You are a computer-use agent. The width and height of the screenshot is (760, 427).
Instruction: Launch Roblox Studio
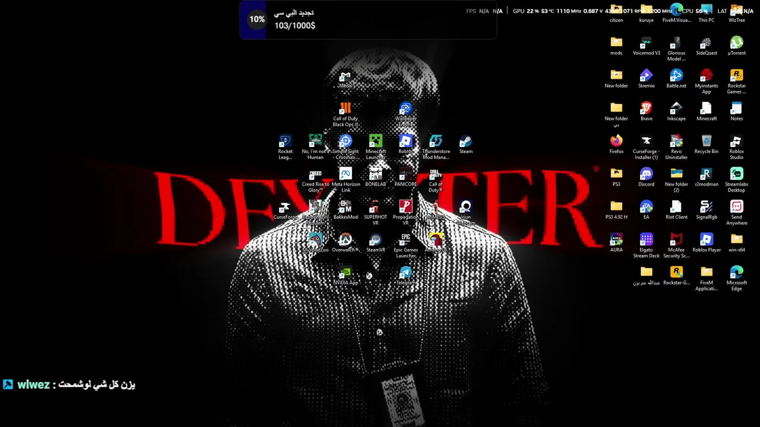(737, 146)
